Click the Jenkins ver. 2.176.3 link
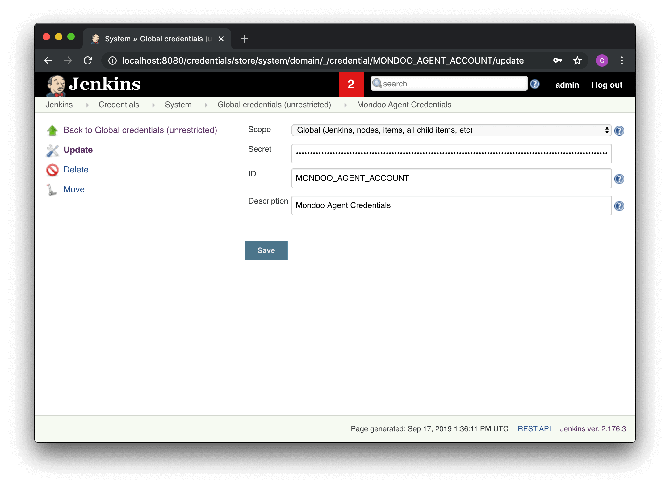Image resolution: width=670 pixels, height=488 pixels. pos(593,429)
